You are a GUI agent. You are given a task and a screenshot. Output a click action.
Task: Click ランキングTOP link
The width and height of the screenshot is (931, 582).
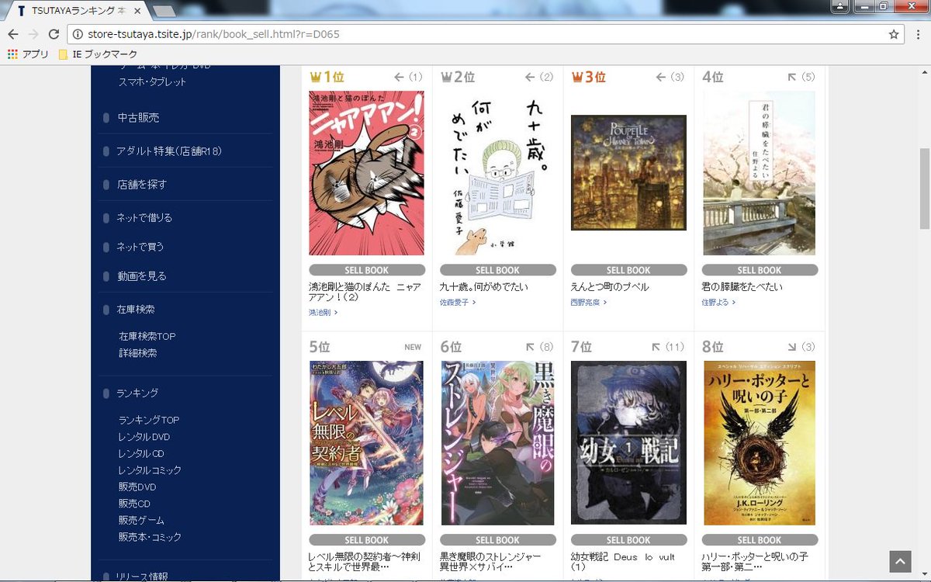click(148, 420)
